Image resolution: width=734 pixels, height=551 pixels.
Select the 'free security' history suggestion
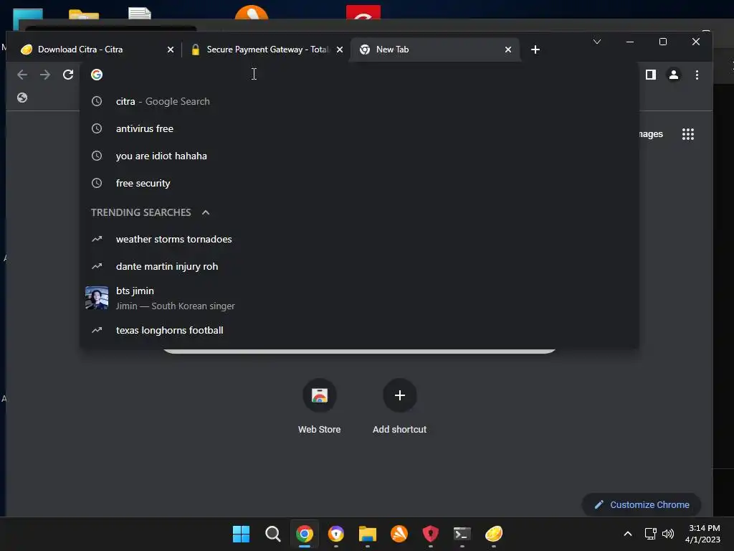tap(359, 183)
